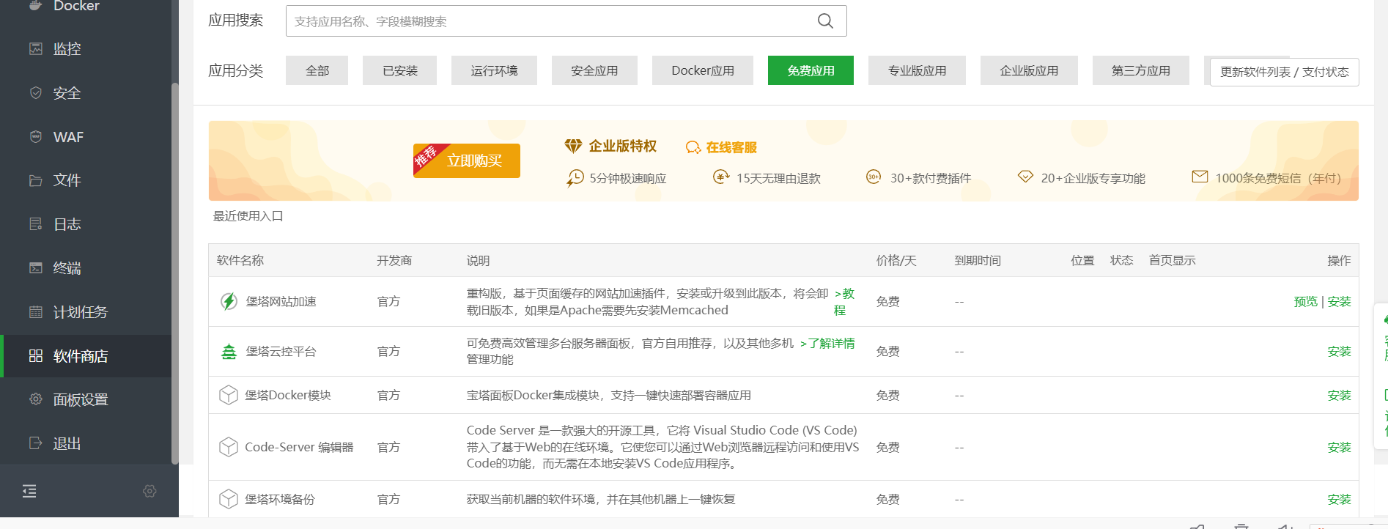The width and height of the screenshot is (1388, 529).
Task: Click the 堡塔网站加速 lightning icon
Action: pyautogui.click(x=229, y=301)
